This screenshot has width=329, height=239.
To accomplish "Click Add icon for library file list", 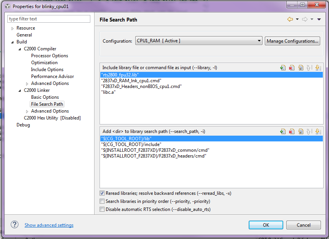I will [x=283, y=68].
